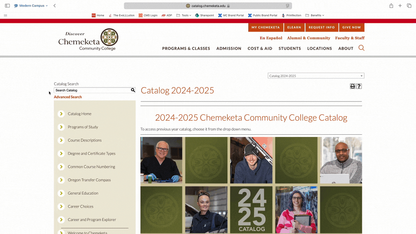Open the Oregon Transfer Compass link
416x234 pixels.
pyautogui.click(x=89, y=180)
